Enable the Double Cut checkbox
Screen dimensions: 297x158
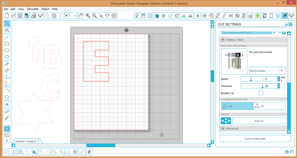point(261,93)
